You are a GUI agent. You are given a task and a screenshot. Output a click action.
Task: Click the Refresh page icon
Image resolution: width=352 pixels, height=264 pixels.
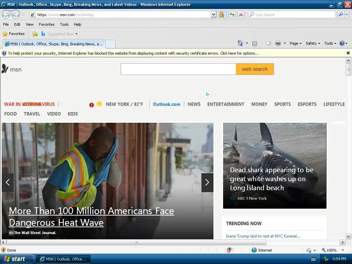pyautogui.click(x=232, y=14)
